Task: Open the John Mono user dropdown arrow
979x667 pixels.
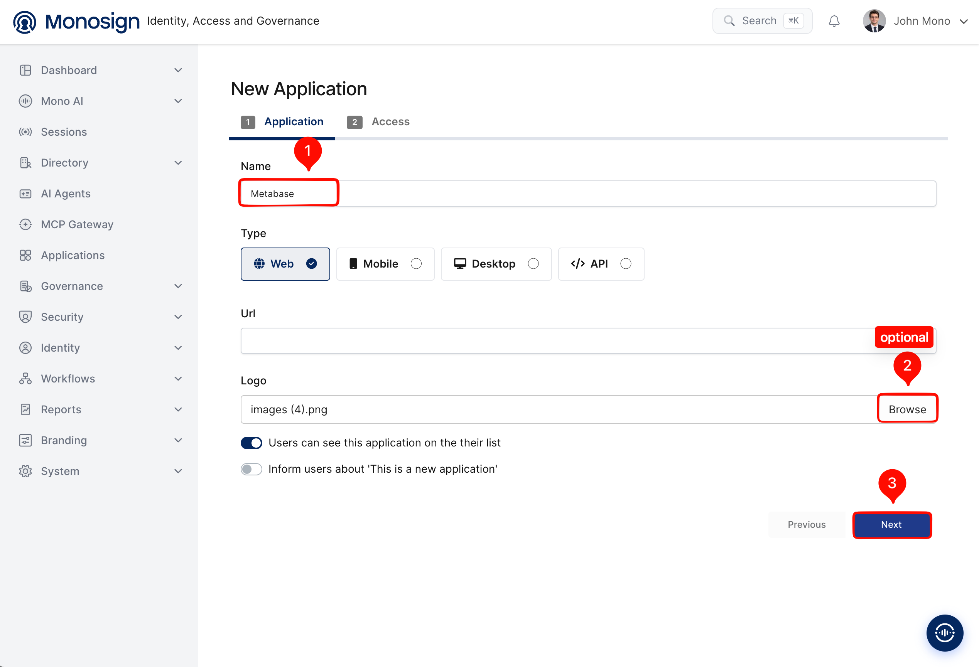Action: pos(964,22)
